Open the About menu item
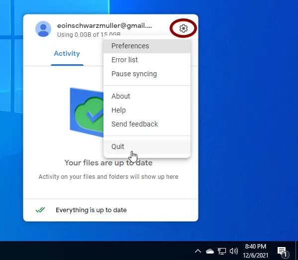Image resolution: width=298 pixels, height=260 pixels. click(147, 96)
